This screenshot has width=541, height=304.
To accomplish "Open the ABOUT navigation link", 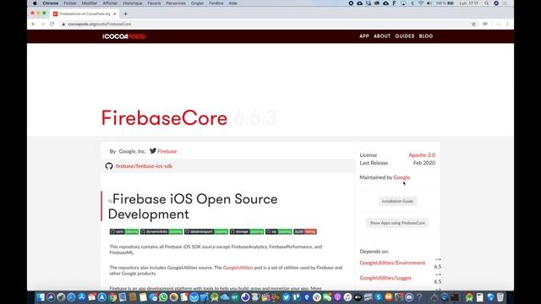I will click(x=382, y=36).
